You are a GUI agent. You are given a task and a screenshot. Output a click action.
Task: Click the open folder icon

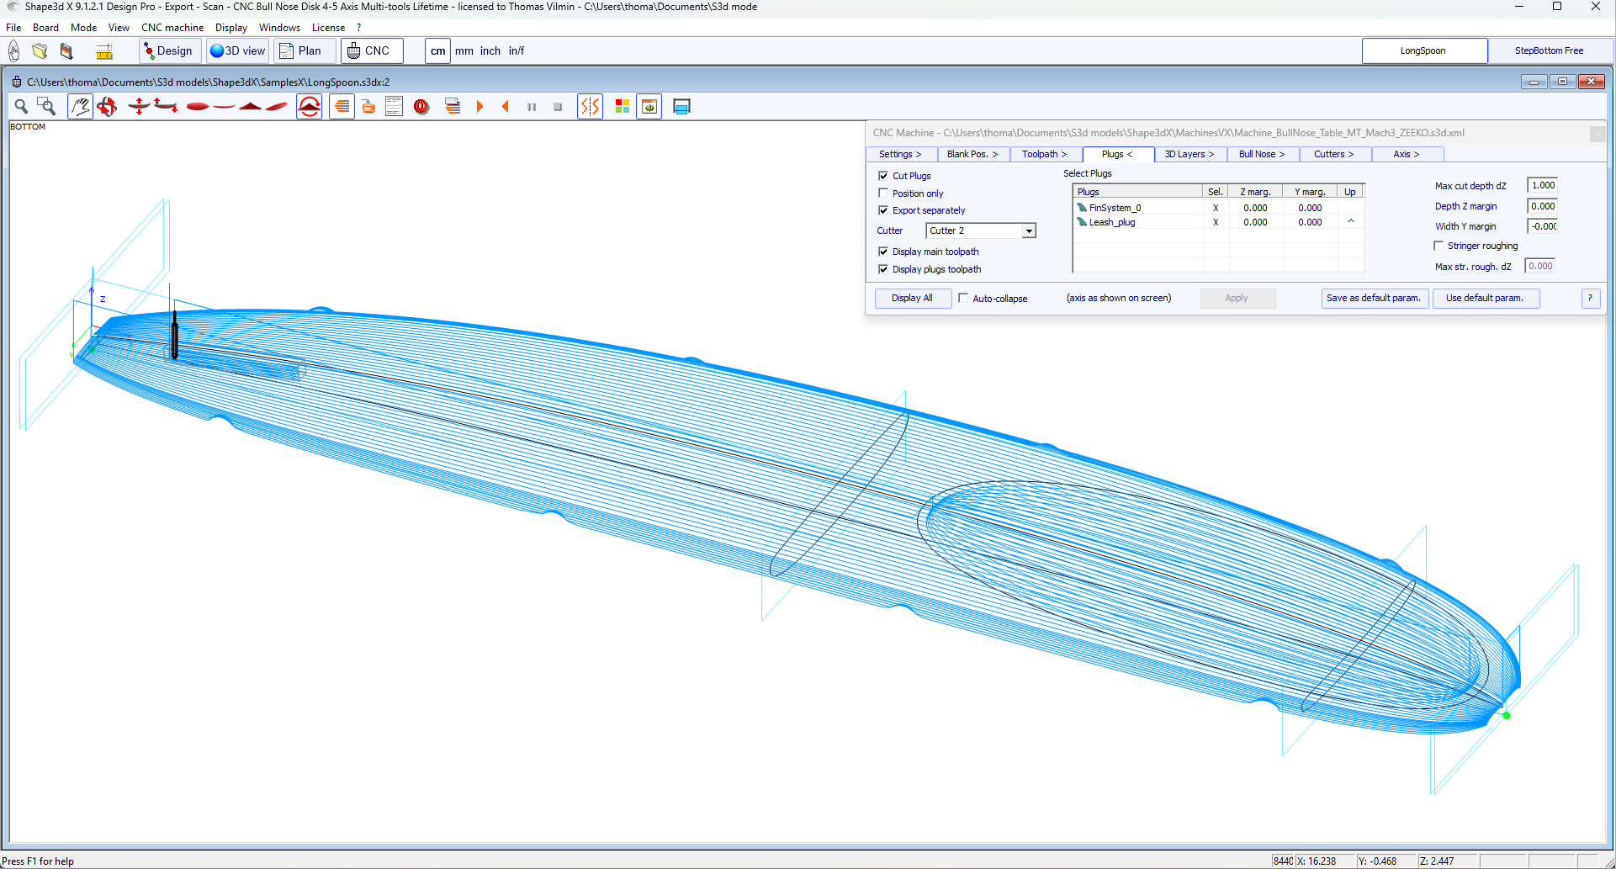(x=40, y=51)
